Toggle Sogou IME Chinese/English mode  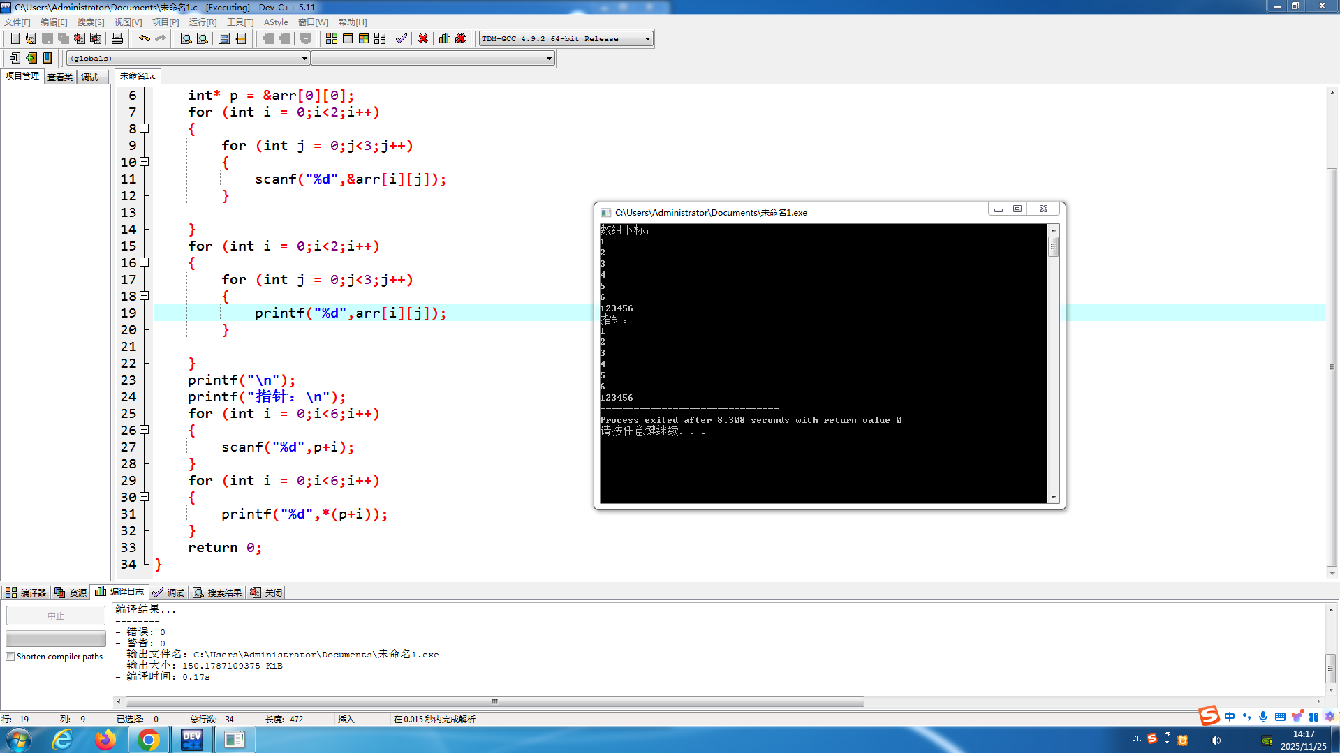click(x=1230, y=717)
